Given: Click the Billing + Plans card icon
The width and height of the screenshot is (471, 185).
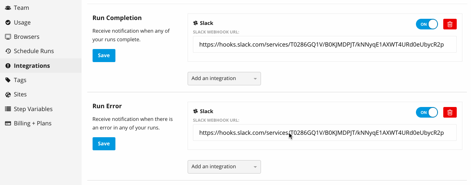Looking at the screenshot, I should point(8,123).
